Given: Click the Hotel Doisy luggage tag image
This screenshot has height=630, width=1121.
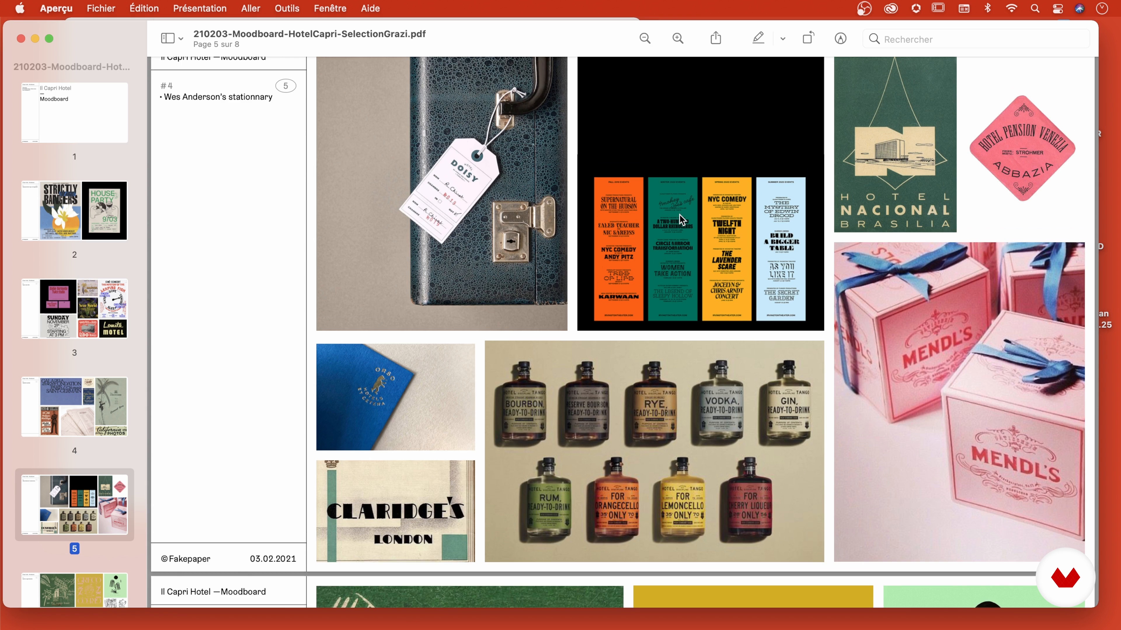Looking at the screenshot, I should [x=442, y=193].
